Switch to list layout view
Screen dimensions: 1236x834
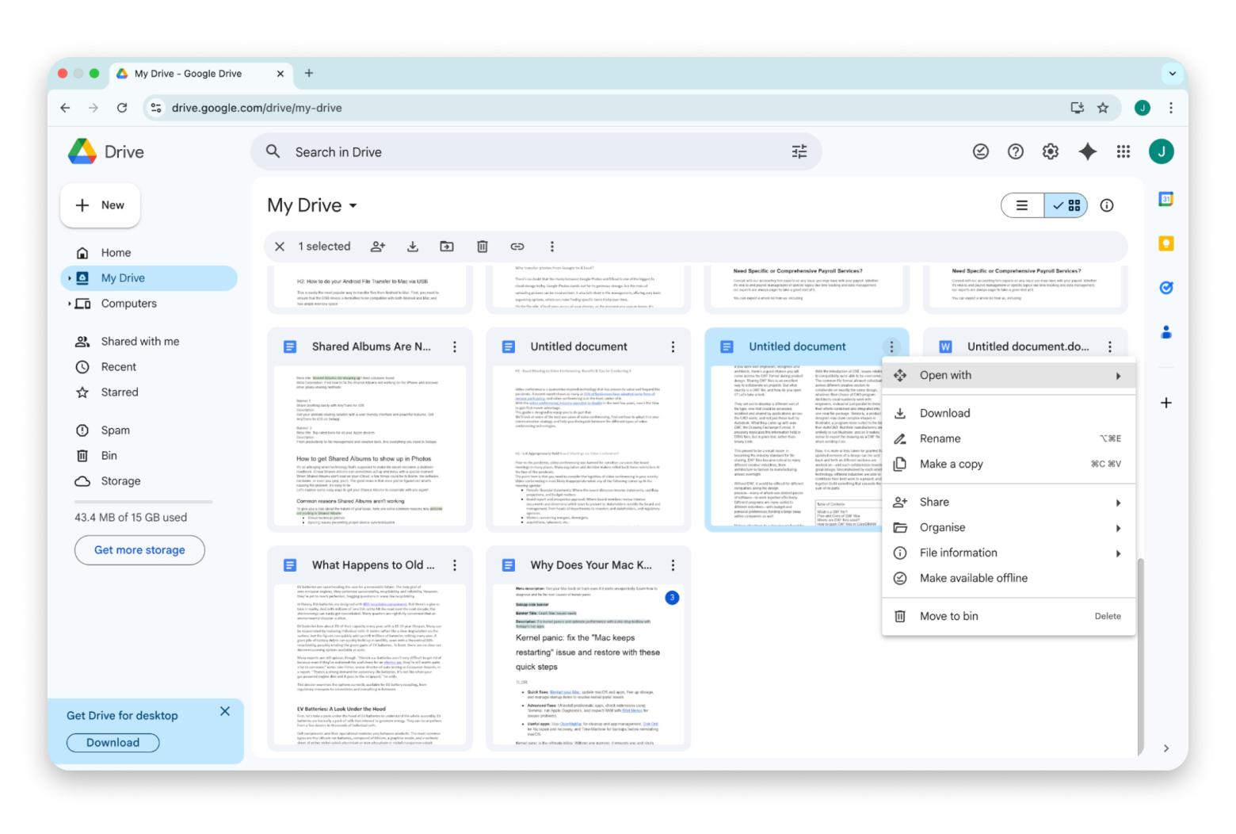[1022, 205]
